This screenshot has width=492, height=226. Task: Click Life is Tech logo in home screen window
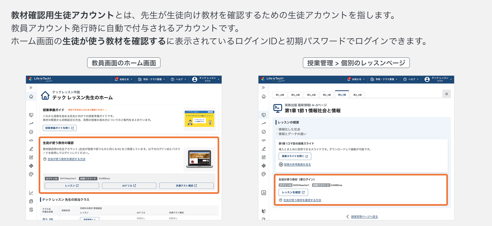click(41, 79)
